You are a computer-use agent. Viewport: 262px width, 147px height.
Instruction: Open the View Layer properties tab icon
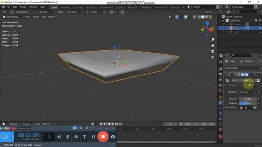pyautogui.click(x=221, y=80)
